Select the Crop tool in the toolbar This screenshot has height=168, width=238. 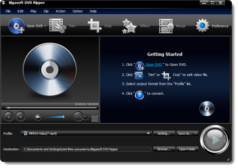95,26
